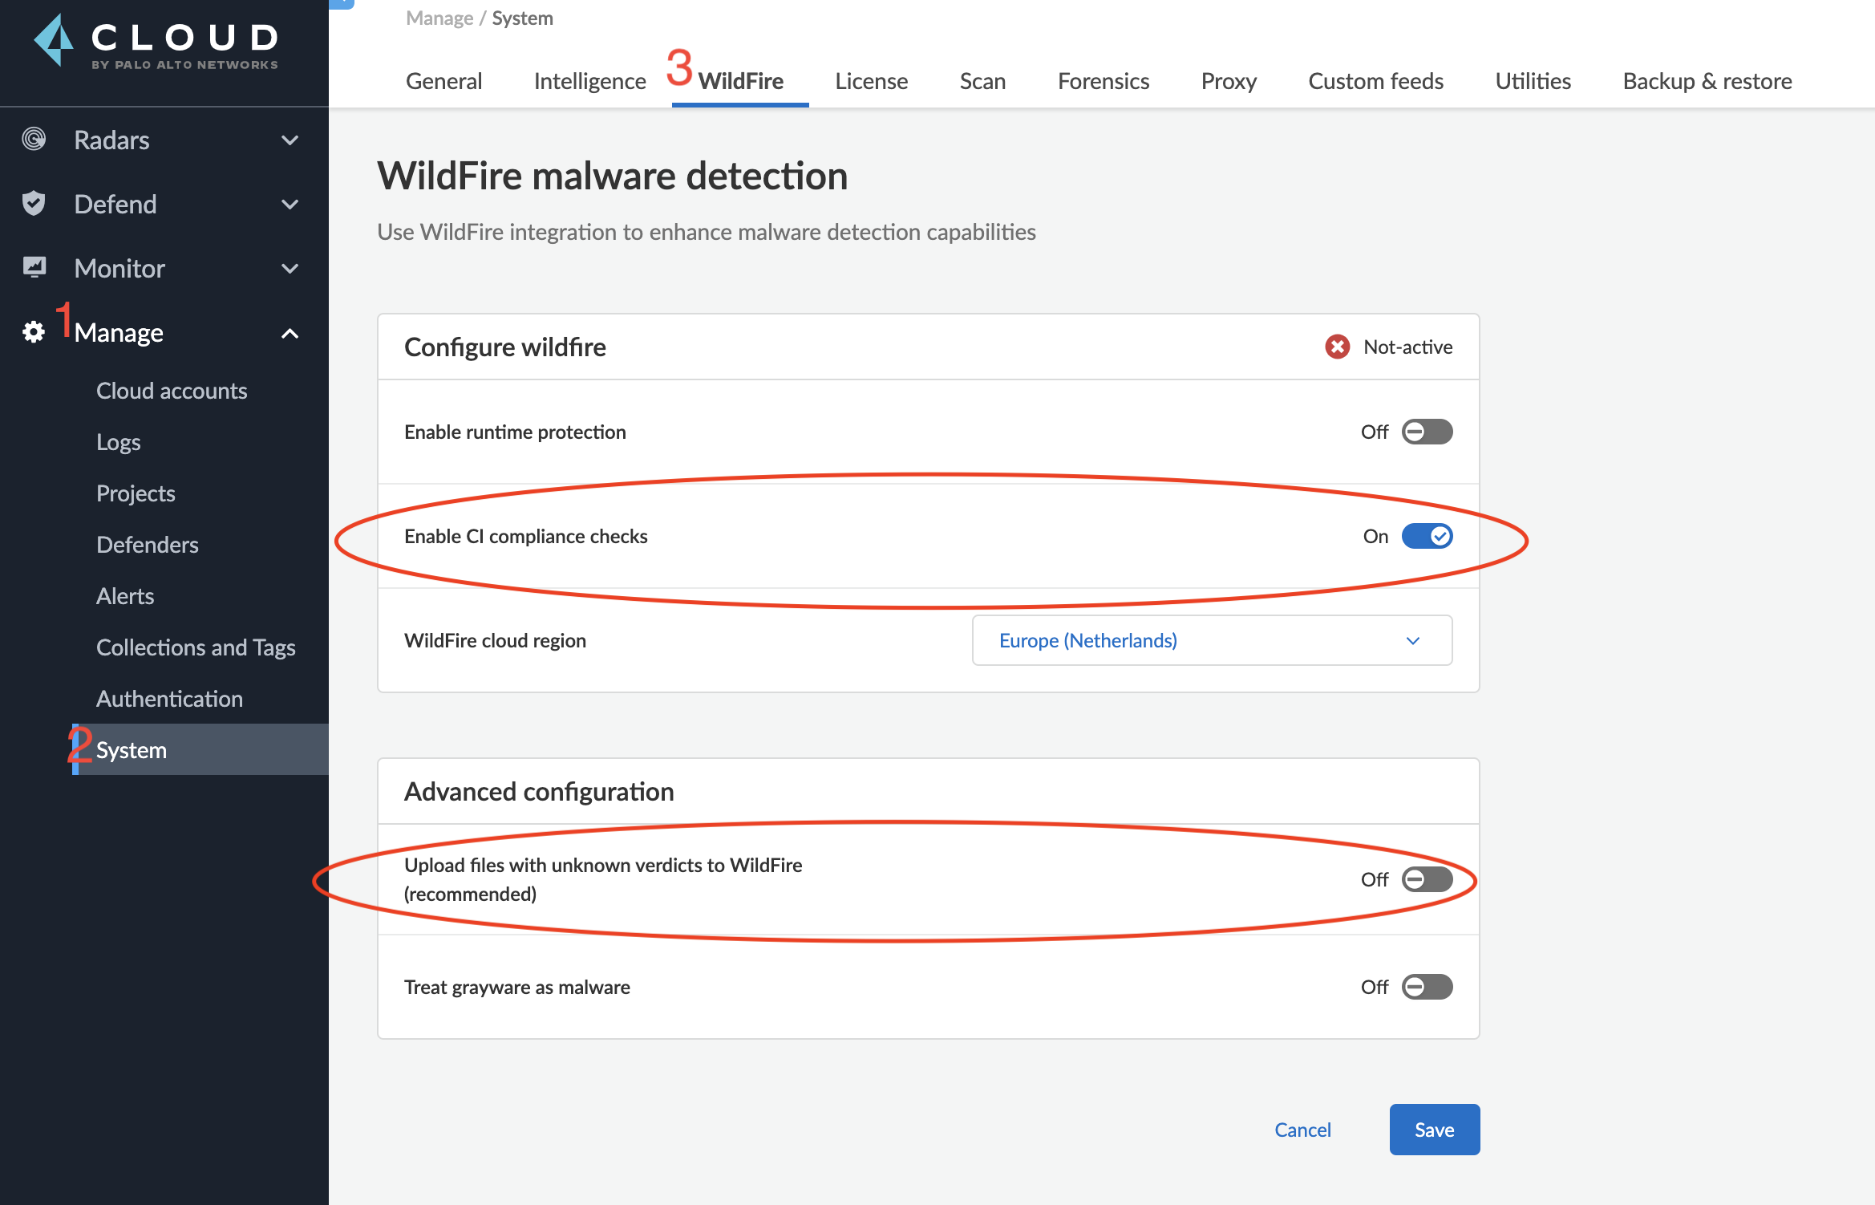Click the Radars radar icon
Viewport: 1875px width, 1205px height.
(34, 140)
